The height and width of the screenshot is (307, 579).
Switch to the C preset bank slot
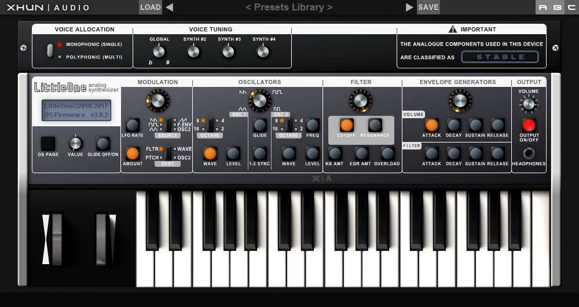570,8
